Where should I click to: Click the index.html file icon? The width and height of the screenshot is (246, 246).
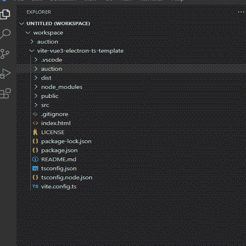[x=35, y=123]
